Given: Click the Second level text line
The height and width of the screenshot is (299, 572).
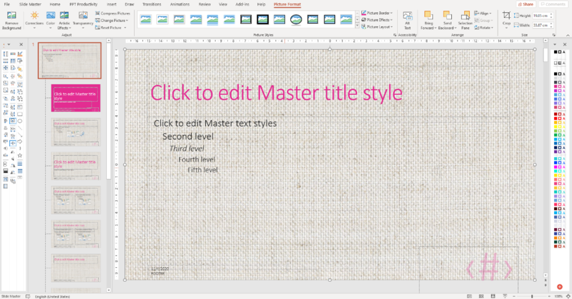Looking at the screenshot, I should [188, 136].
